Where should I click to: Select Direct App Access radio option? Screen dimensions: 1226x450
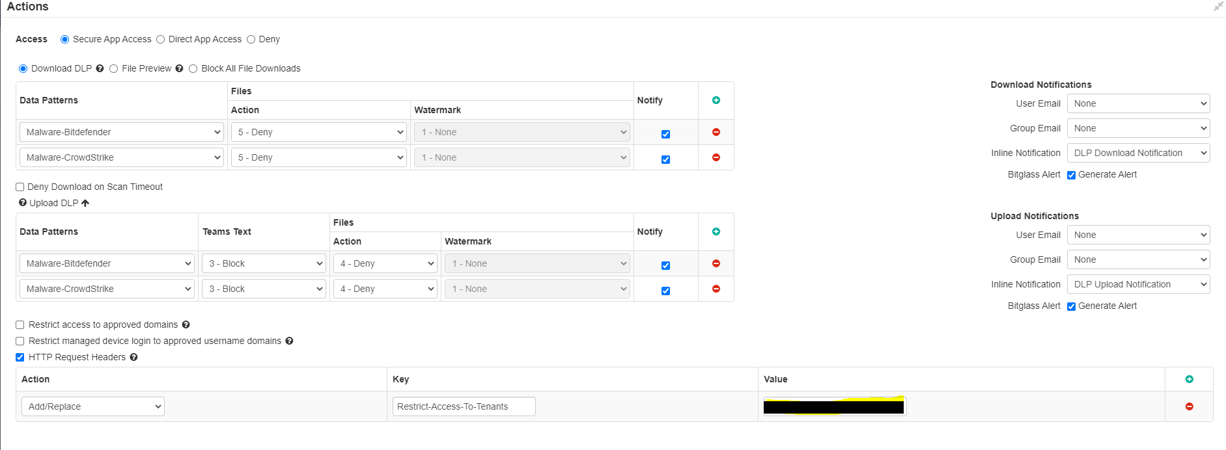tap(161, 40)
